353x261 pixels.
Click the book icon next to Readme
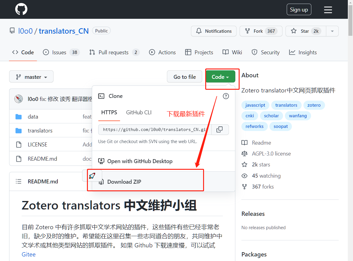point(244,142)
